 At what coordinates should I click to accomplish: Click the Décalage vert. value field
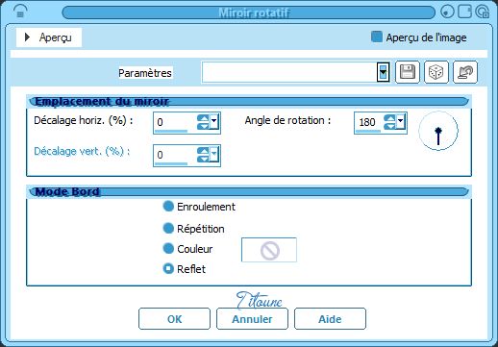click(x=175, y=155)
